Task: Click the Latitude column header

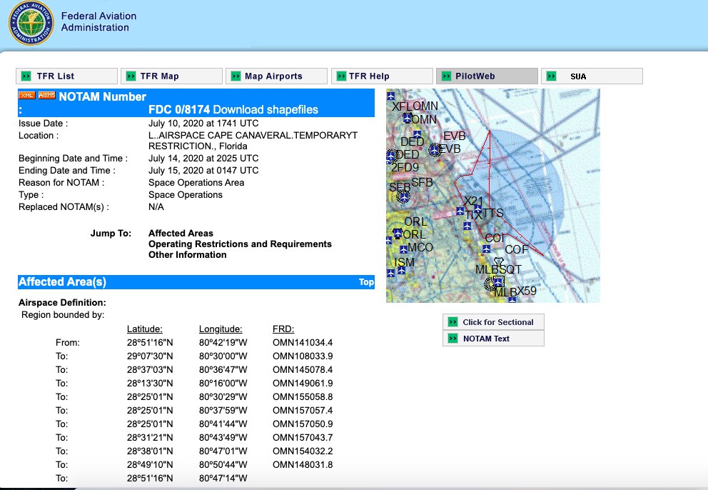Action: tap(144, 329)
